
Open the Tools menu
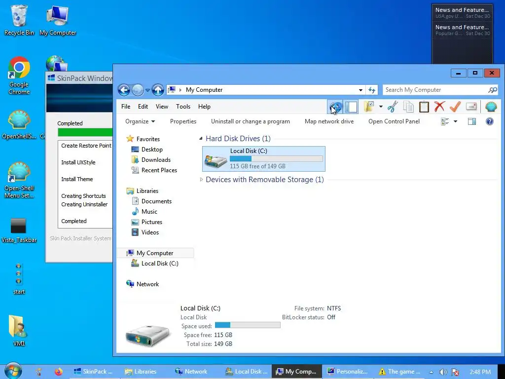pyautogui.click(x=183, y=107)
